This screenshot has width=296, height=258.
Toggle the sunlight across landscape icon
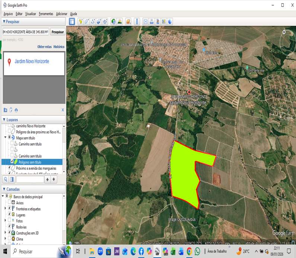(x=120, y=22)
